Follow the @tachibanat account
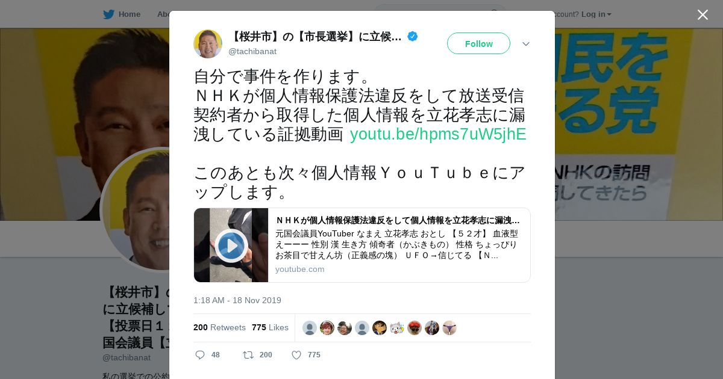 point(478,43)
